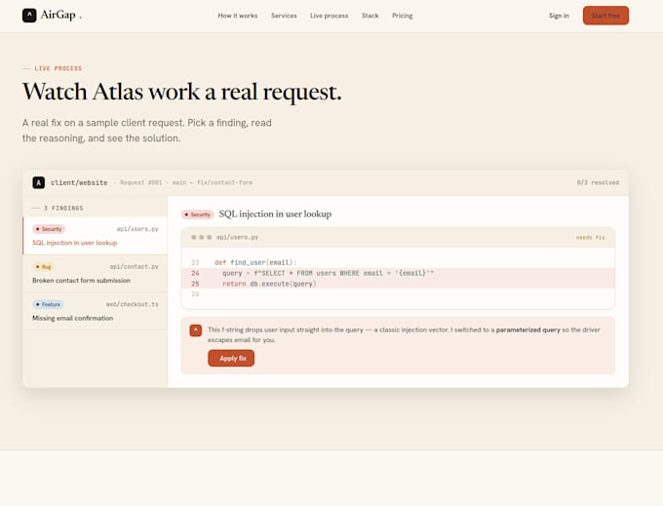The height and width of the screenshot is (506, 663).
Task: Click the Feature tag in findings list
Action: pos(48,304)
